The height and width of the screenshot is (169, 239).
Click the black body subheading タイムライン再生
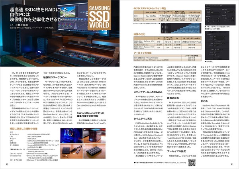(x=143, y=119)
